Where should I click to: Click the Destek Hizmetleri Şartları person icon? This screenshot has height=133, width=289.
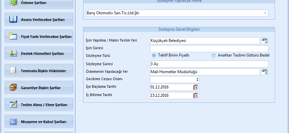[13, 54]
